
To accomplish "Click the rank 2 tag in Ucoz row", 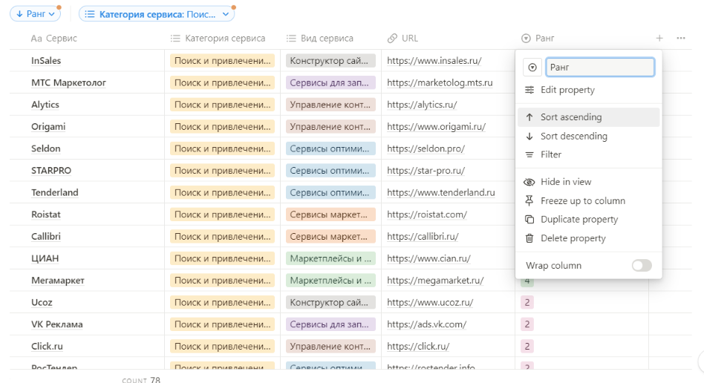I will click(527, 303).
